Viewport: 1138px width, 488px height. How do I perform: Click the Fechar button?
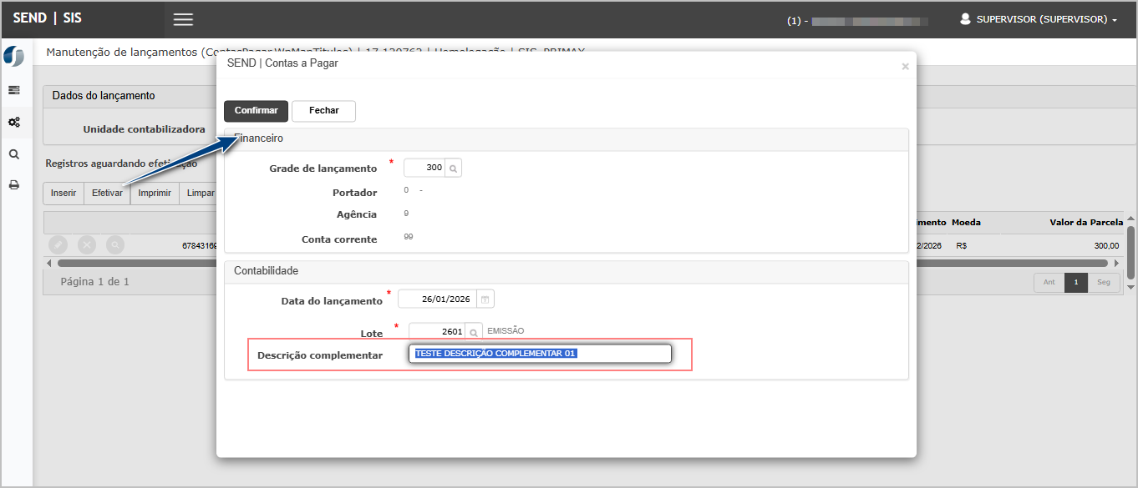[323, 111]
